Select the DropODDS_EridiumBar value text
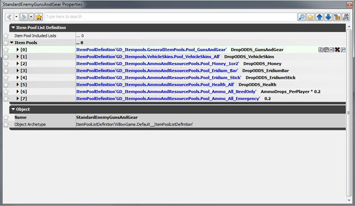The image size is (355, 206). (x=266, y=71)
